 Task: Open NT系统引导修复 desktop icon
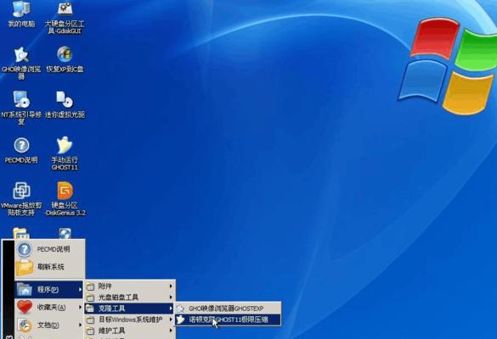tap(21, 108)
